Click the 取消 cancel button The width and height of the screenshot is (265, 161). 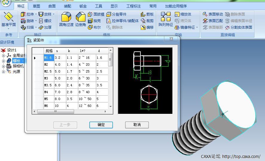coord(137,125)
